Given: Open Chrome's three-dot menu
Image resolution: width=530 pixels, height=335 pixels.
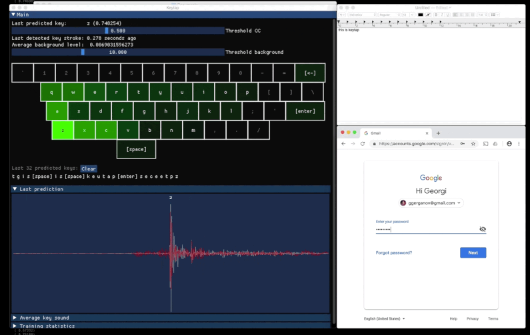Looking at the screenshot, I should [519, 144].
